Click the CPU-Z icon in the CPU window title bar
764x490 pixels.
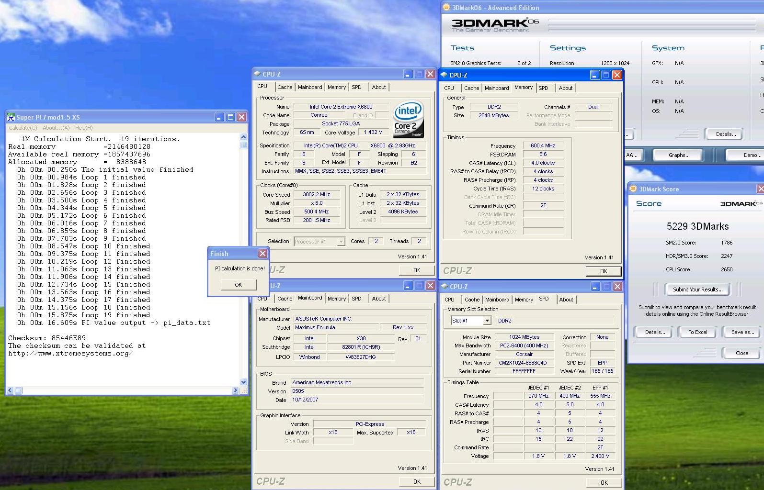click(257, 74)
